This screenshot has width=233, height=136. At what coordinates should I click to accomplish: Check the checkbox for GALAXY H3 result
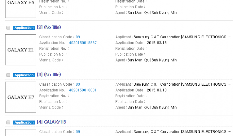coord(8,122)
